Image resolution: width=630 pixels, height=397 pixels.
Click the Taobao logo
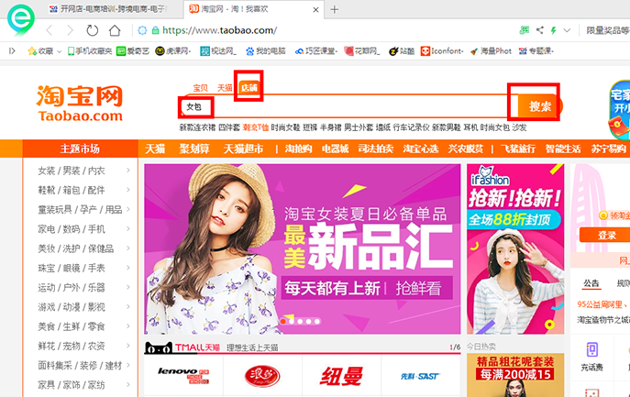coord(80,104)
